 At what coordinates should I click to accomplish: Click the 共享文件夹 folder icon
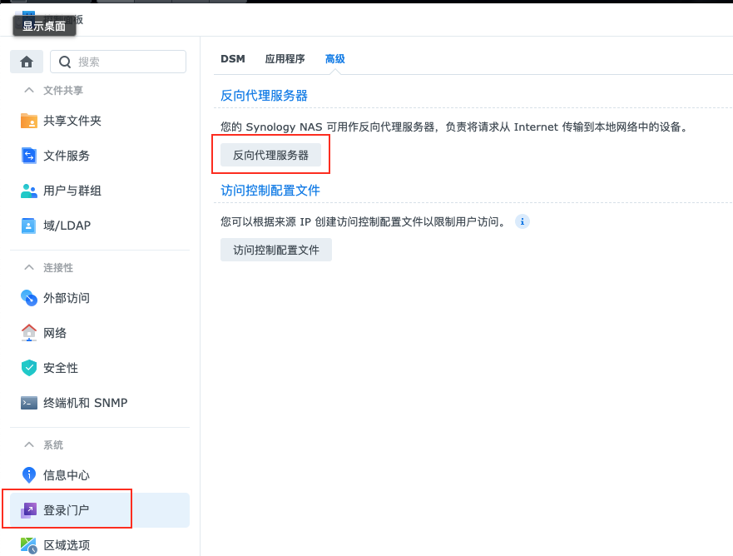[29, 121]
